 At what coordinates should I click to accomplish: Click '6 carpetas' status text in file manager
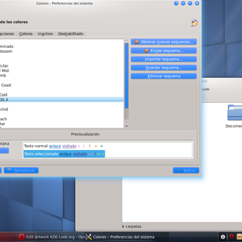click(131, 226)
